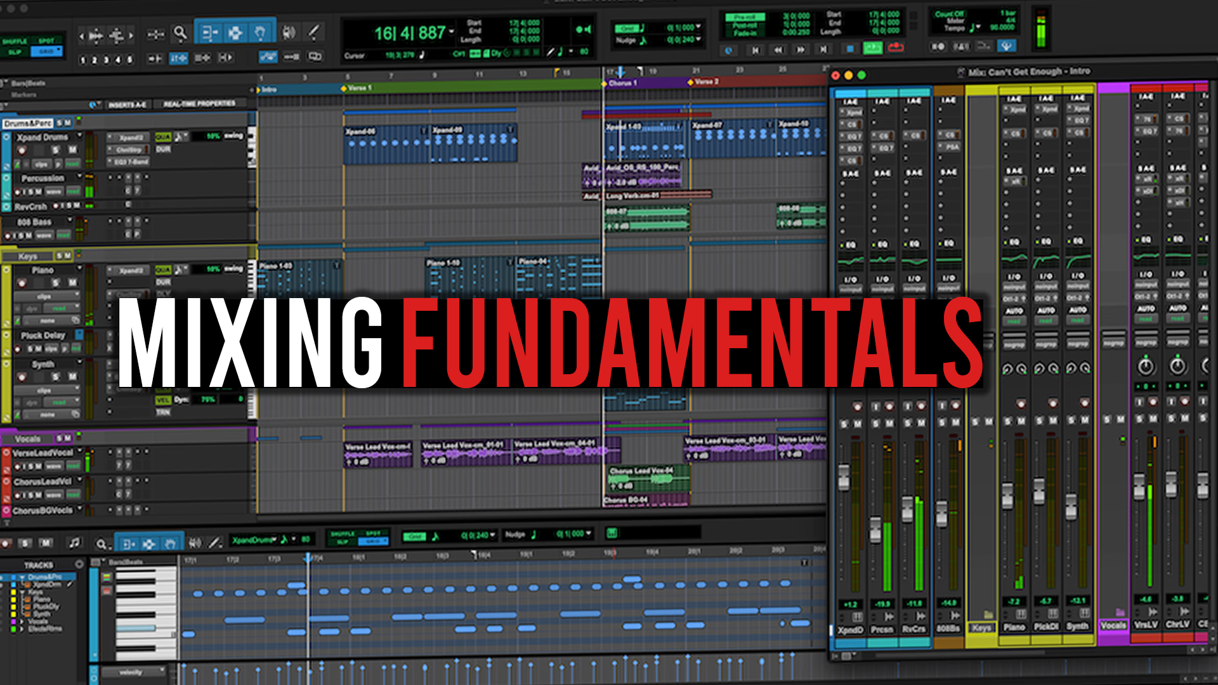Screen dimensions: 1218x685
Task: Enable Shuffle edit mode at top left
Action: 15,41
